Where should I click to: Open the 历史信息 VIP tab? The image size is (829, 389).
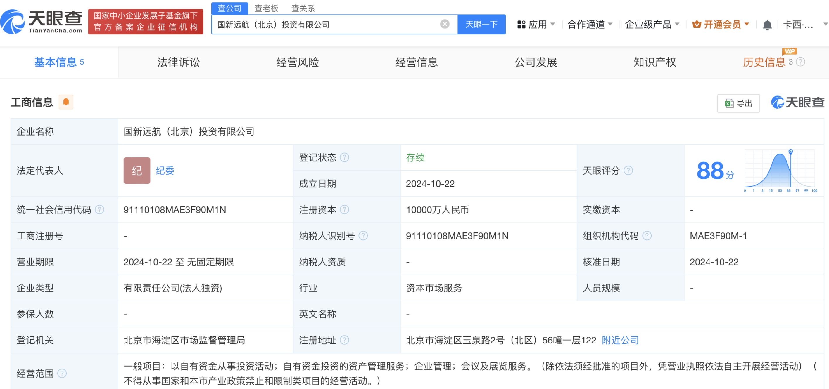tap(764, 62)
